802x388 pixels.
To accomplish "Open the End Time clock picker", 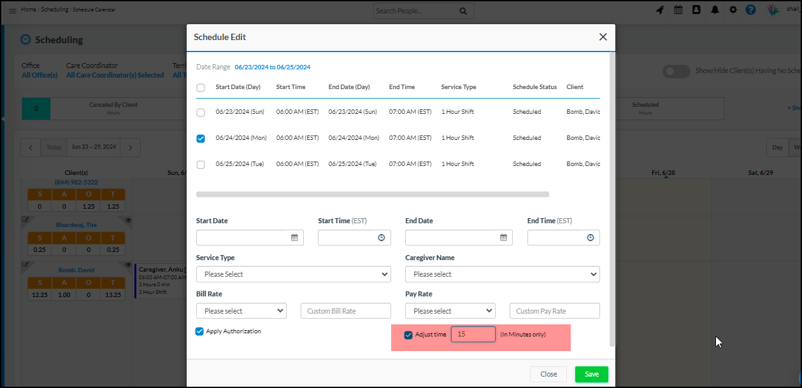I will click(x=590, y=238).
